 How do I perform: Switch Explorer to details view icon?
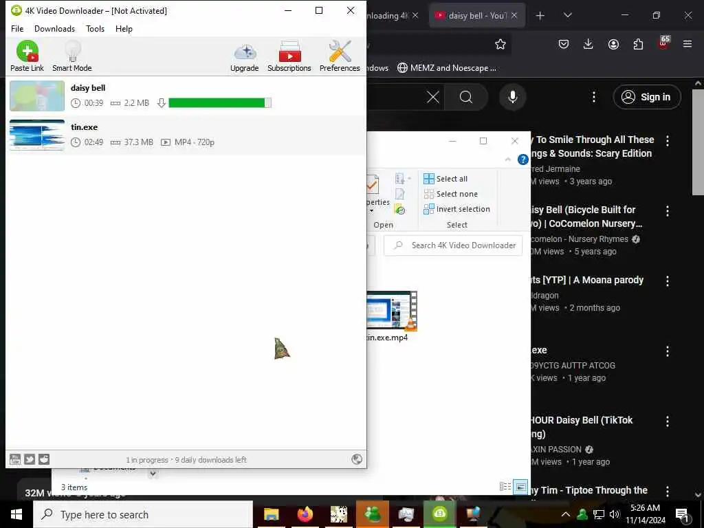(x=505, y=486)
